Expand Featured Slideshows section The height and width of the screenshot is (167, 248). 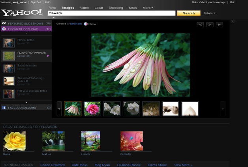coord(26,23)
